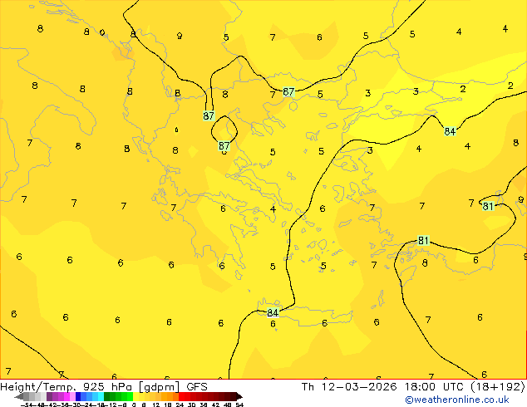Pick the grey swatch in the temperature legend
Viewport: 527px width, 407px height.
27,397
